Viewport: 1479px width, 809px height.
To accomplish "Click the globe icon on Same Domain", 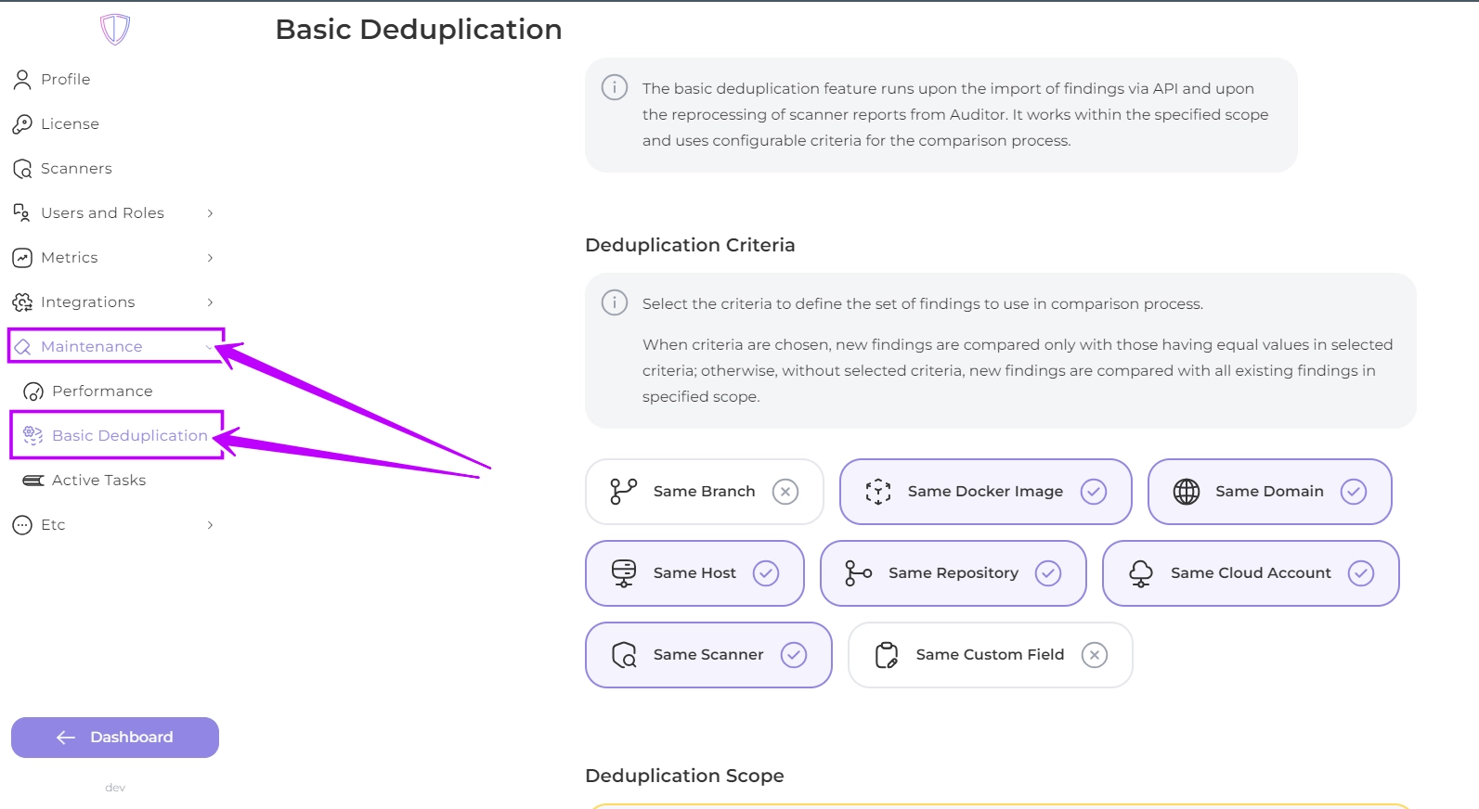I will (1187, 492).
